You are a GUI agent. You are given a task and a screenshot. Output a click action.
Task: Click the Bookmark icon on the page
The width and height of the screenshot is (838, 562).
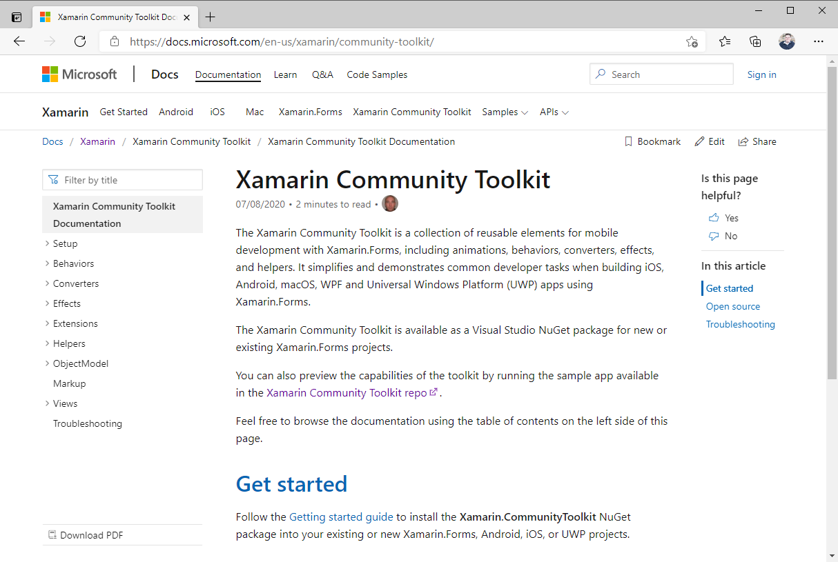pyautogui.click(x=628, y=141)
